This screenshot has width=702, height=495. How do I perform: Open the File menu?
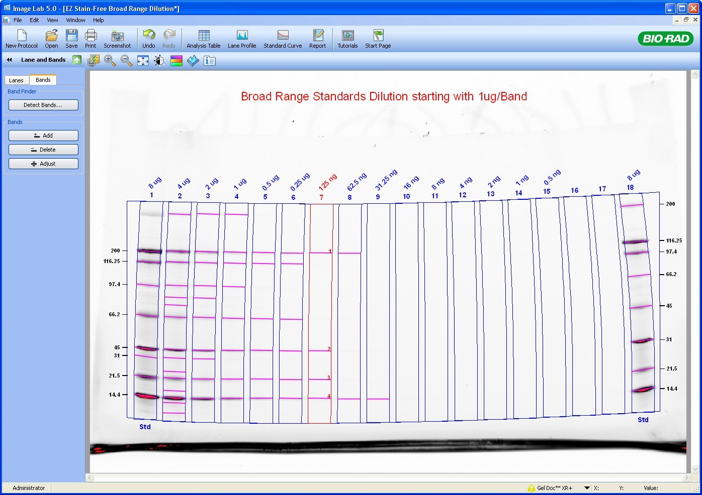pyautogui.click(x=18, y=20)
